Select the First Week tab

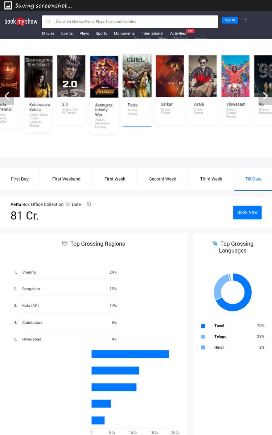115,179
